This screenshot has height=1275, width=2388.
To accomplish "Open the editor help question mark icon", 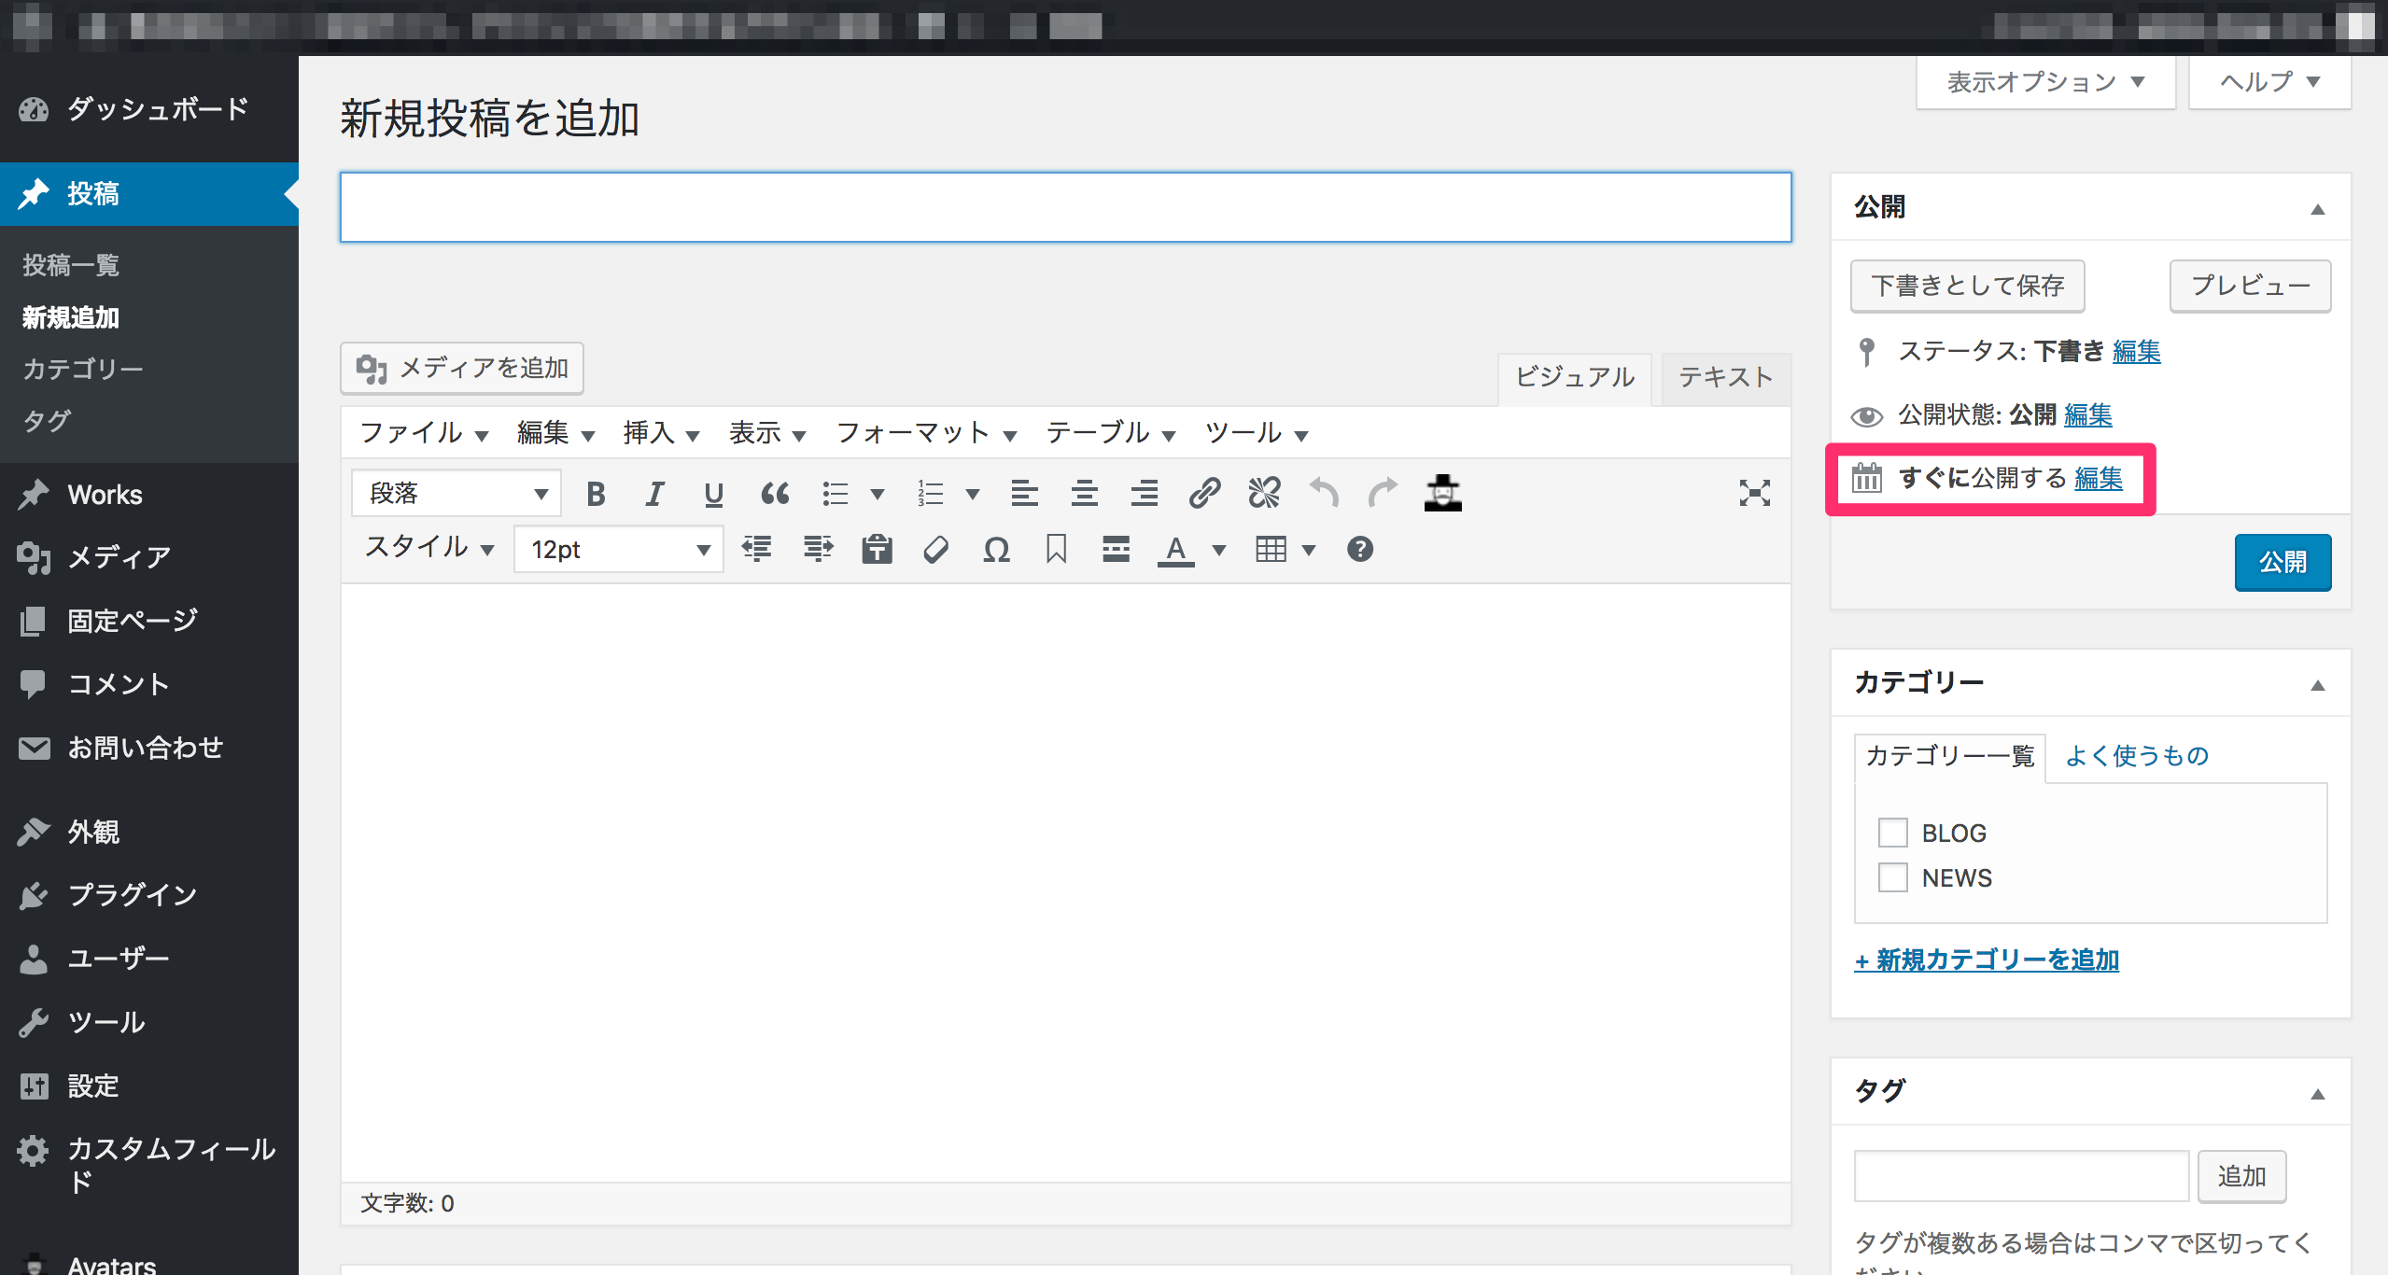I will point(1359,550).
